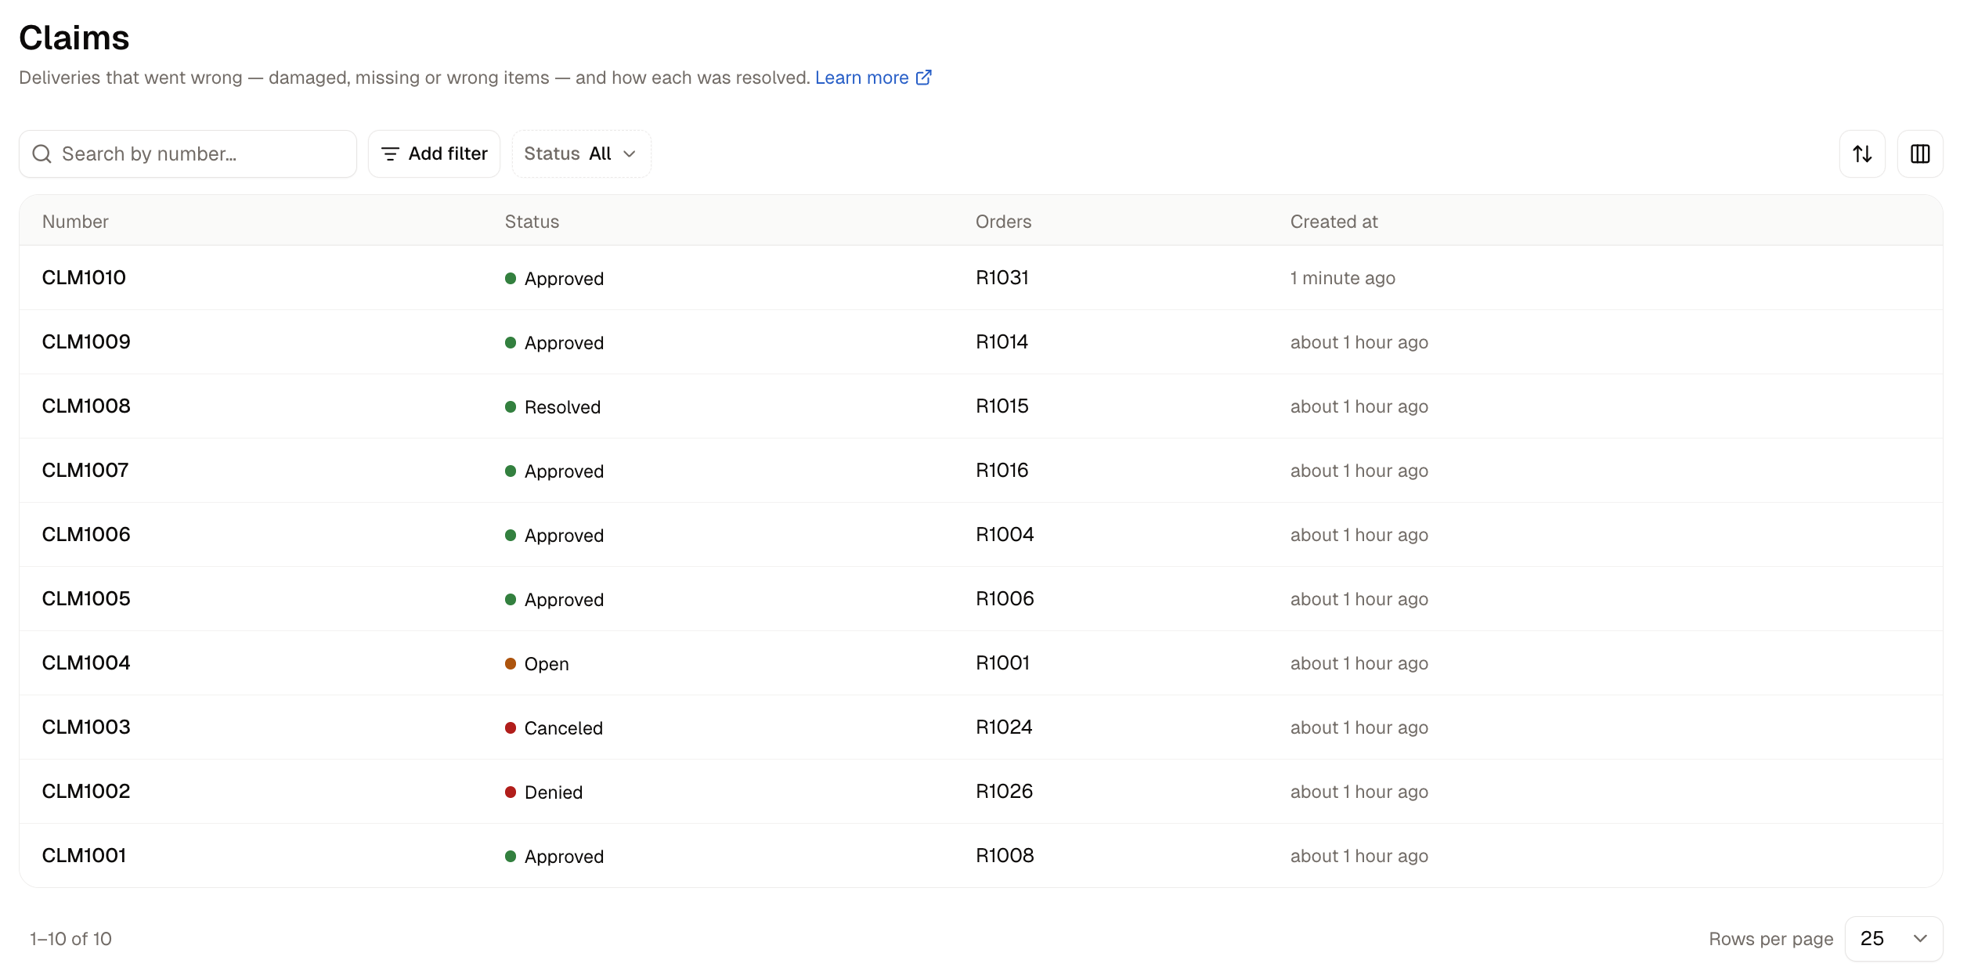
Task: Open claim CLM1003
Action: tap(86, 727)
